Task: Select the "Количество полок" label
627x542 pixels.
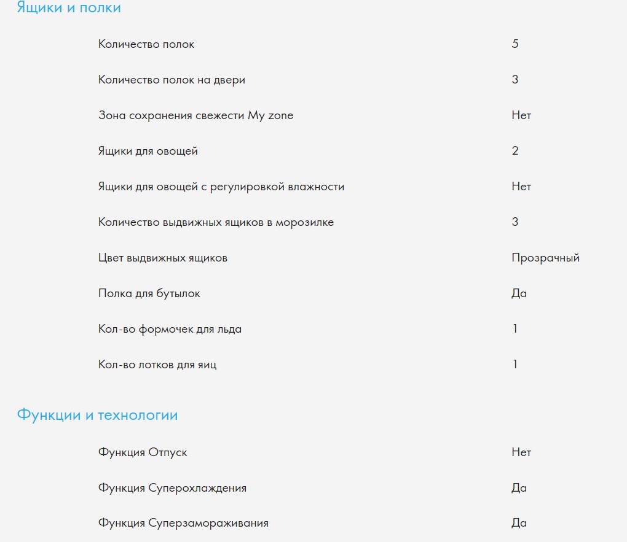Action: (146, 44)
